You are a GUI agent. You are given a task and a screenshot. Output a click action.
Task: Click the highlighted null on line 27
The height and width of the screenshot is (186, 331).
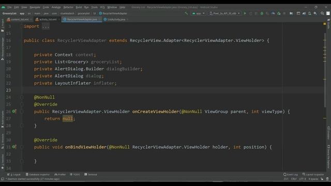pyautogui.click(x=68, y=118)
